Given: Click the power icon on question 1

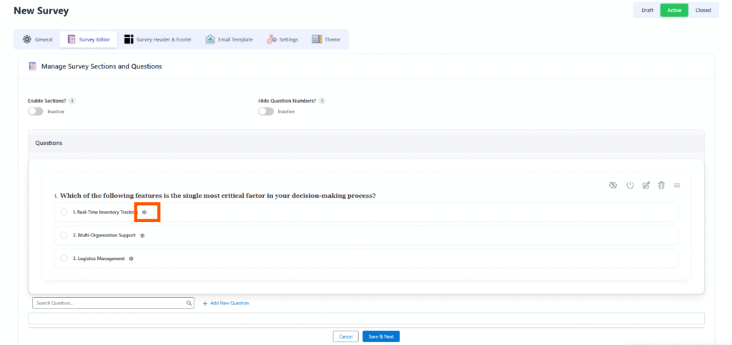Looking at the screenshot, I should [630, 185].
